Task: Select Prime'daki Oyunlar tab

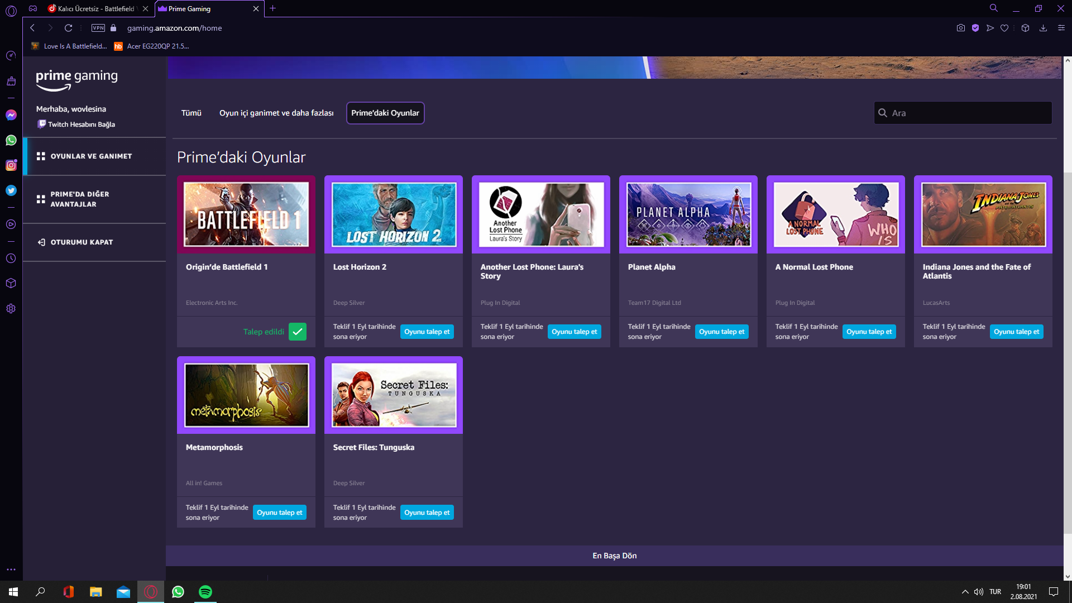Action: click(x=385, y=113)
